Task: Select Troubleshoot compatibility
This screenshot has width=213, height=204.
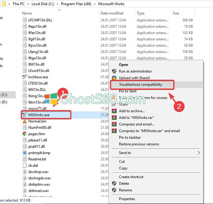Action: point(140,84)
